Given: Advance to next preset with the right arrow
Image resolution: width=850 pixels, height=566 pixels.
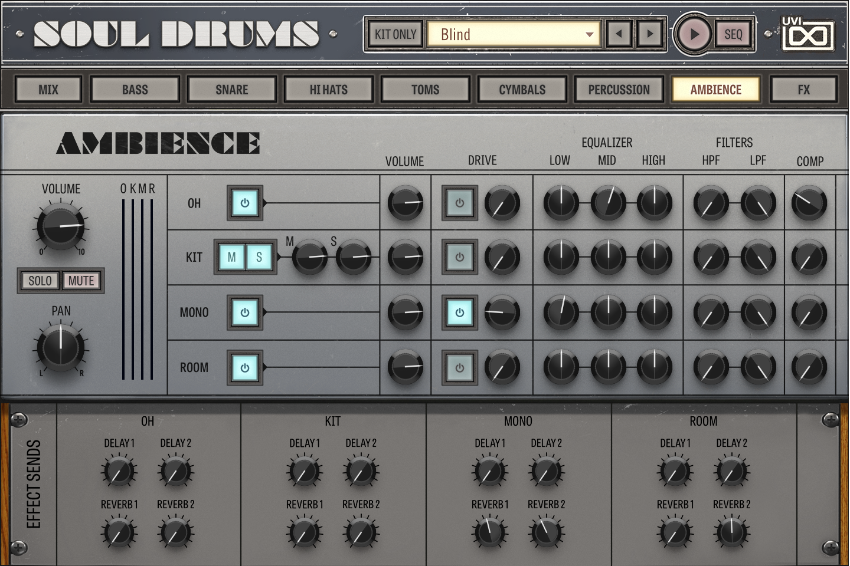Looking at the screenshot, I should [x=649, y=34].
